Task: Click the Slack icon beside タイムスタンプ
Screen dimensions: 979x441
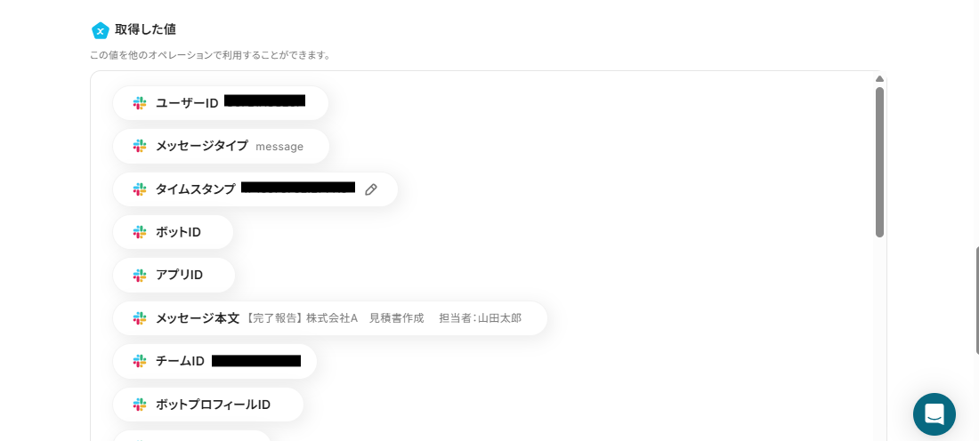Action: [x=140, y=189]
